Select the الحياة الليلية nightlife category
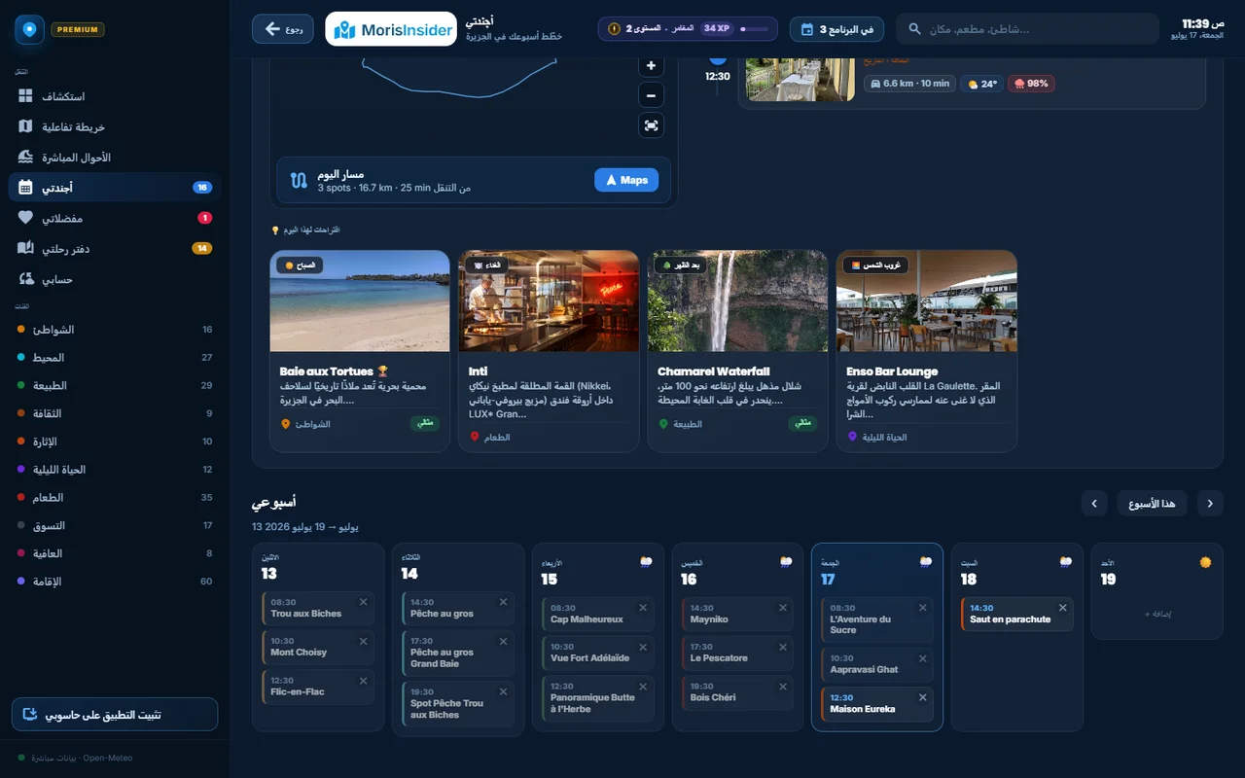1245x778 pixels. click(x=115, y=470)
